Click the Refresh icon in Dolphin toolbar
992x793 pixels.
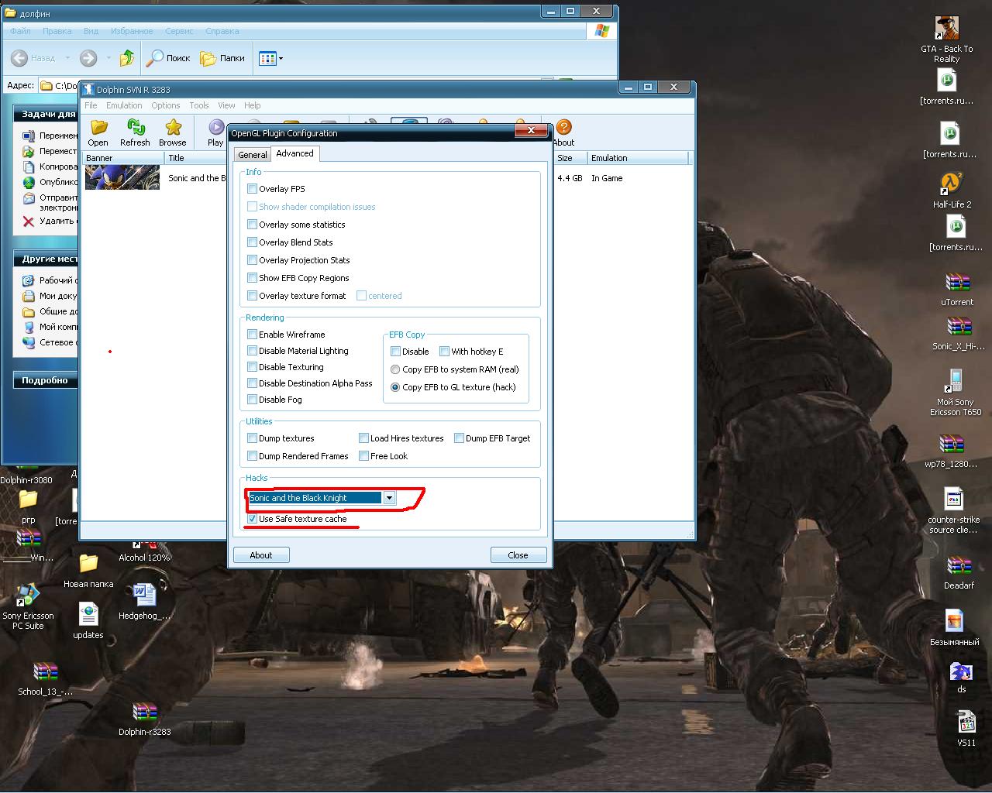pos(135,129)
